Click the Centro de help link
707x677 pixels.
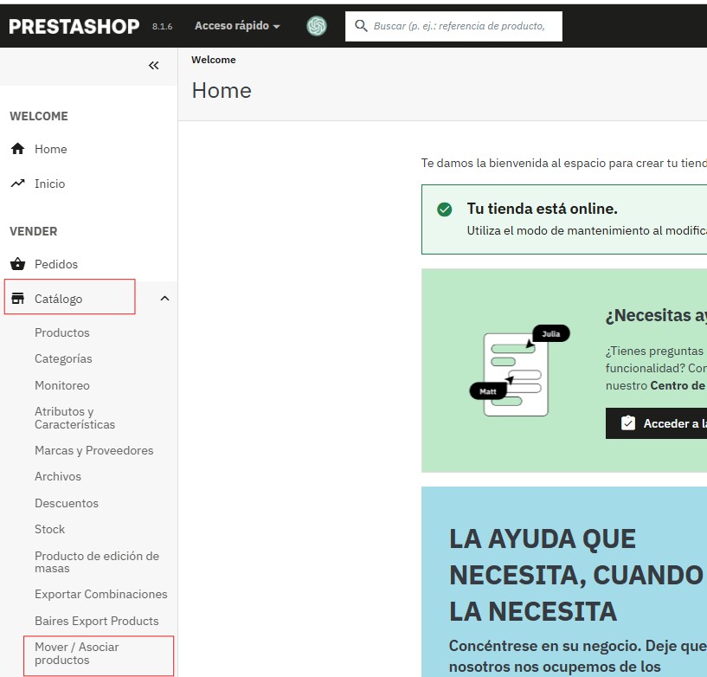[678, 385]
